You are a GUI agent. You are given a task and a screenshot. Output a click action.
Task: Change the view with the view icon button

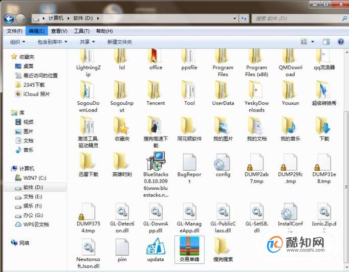pyautogui.click(x=303, y=41)
